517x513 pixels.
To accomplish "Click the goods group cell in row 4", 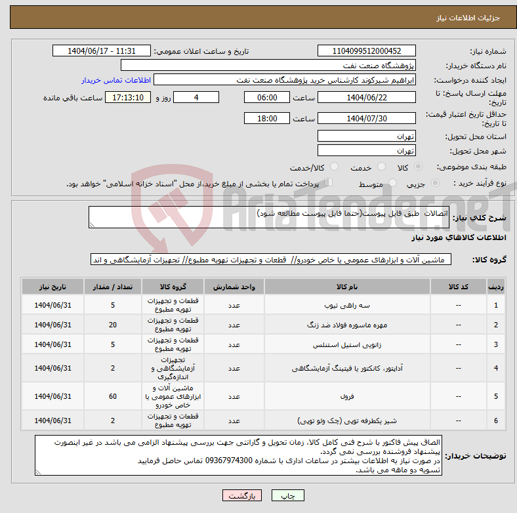I will 173,368.
